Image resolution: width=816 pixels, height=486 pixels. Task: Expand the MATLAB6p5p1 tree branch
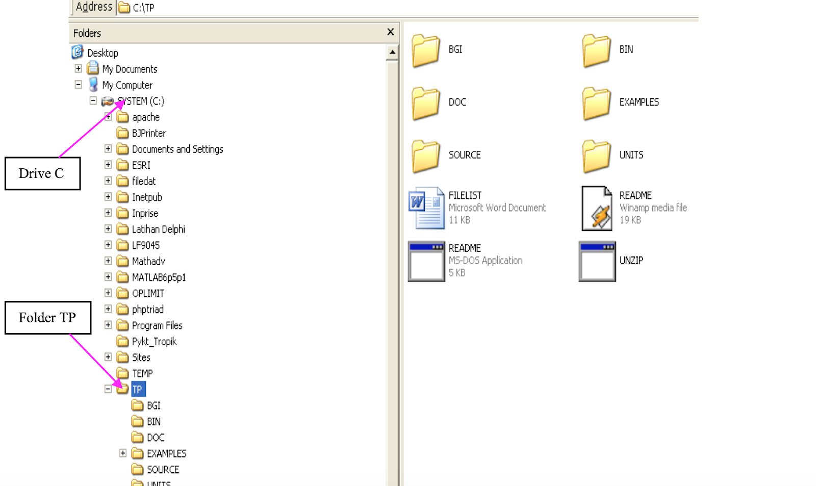(x=108, y=277)
